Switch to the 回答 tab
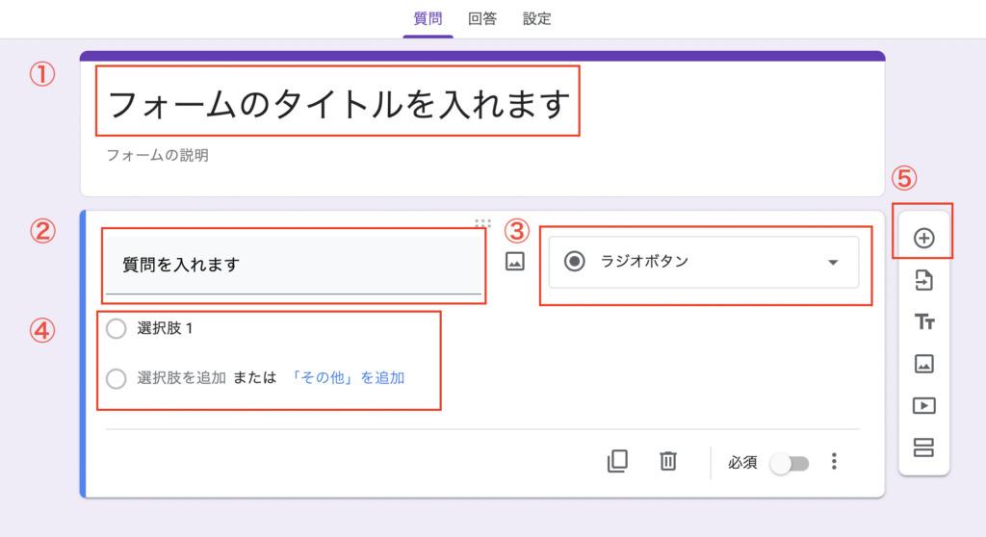The image size is (986, 537). click(x=482, y=19)
